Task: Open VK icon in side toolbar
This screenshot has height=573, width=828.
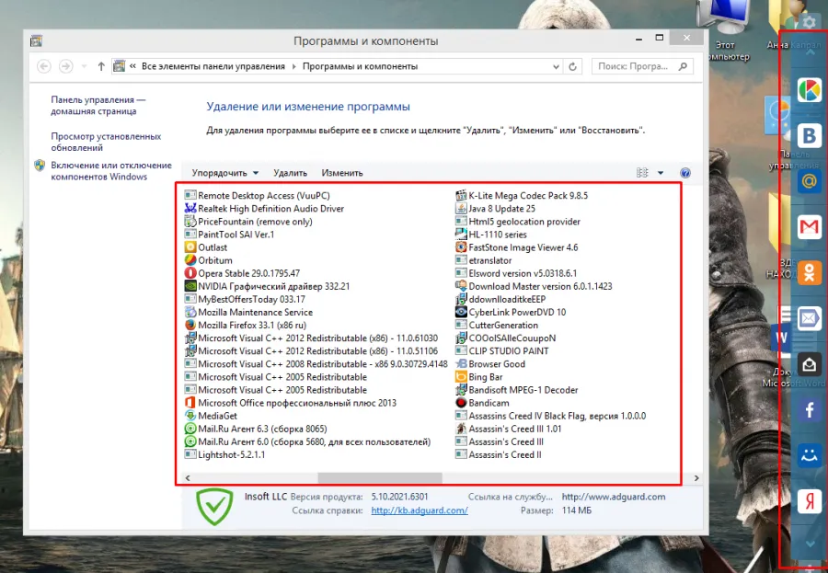Action: pyautogui.click(x=809, y=136)
